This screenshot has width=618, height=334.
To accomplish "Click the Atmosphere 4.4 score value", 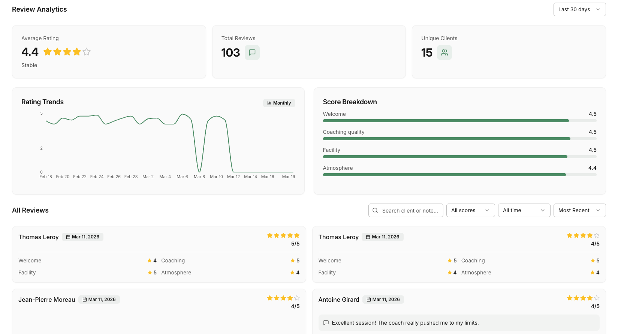I will coord(593,168).
